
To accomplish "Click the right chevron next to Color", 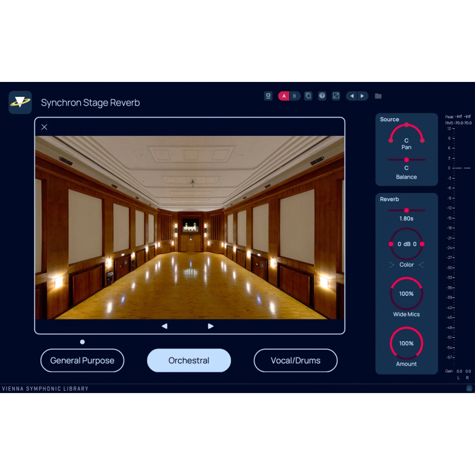I will coord(421,264).
